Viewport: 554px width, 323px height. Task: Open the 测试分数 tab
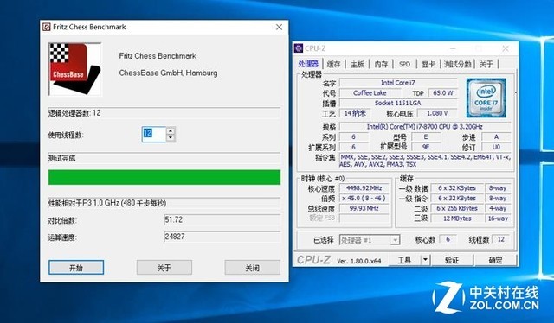(x=458, y=64)
